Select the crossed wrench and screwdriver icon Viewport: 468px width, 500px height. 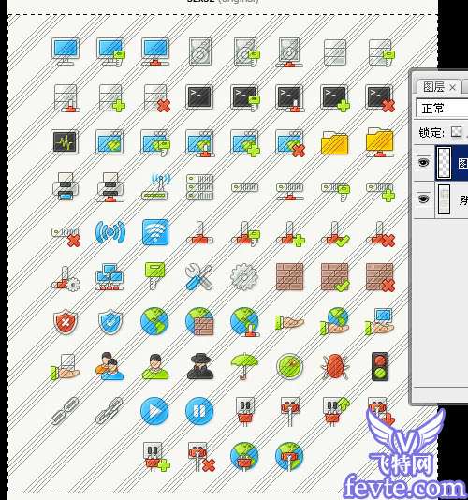(x=198, y=277)
